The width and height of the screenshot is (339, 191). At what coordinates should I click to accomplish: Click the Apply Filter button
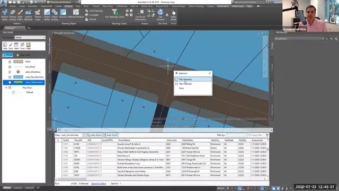point(255,135)
